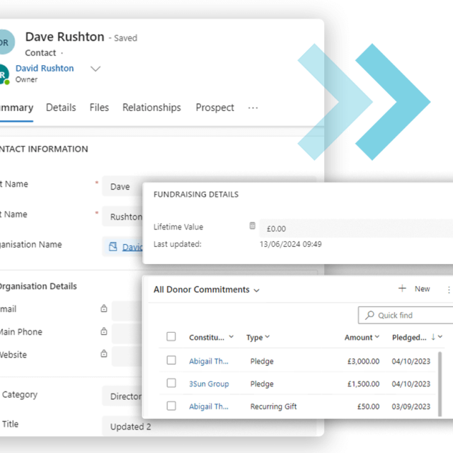Open the 3Sun Group constituent link

tap(209, 384)
